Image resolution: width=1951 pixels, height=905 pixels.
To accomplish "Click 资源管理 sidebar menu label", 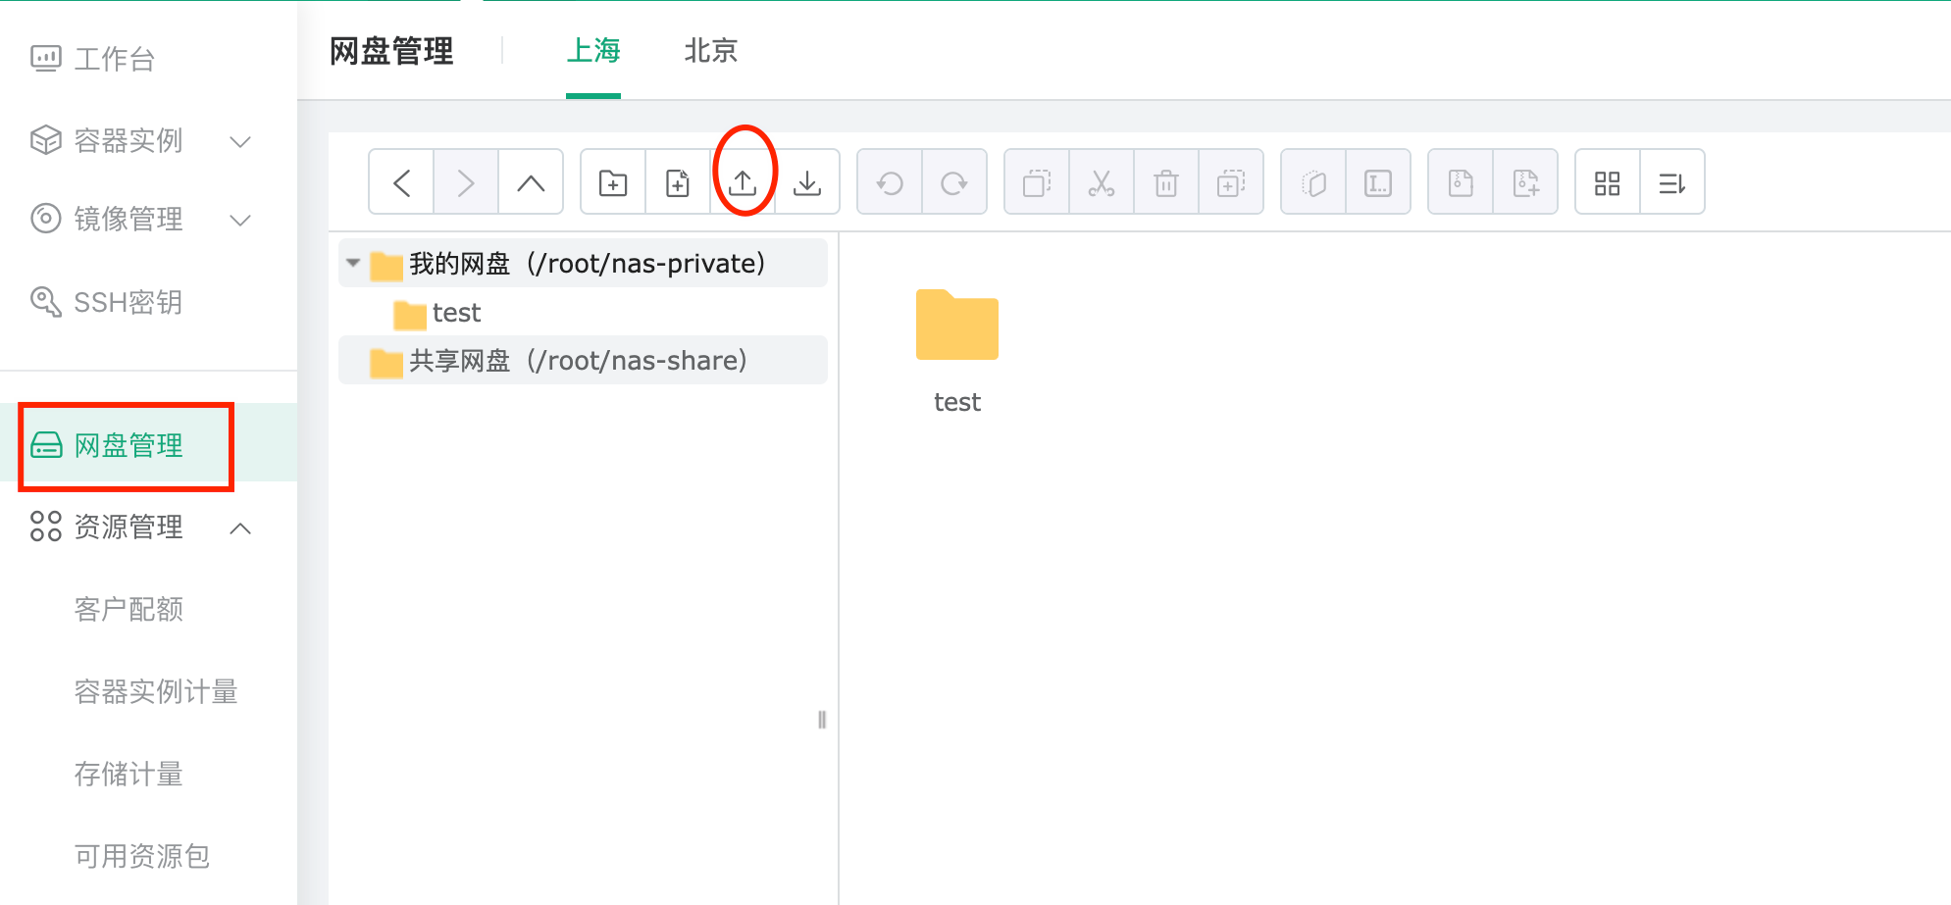I will point(128,528).
